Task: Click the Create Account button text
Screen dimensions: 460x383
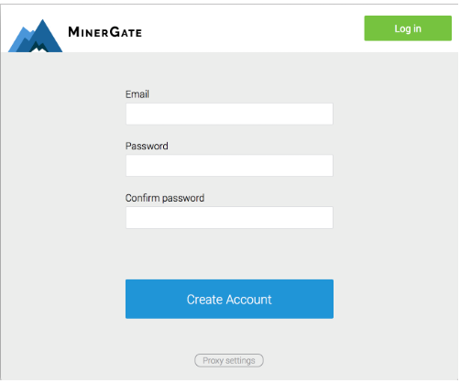Action: pyautogui.click(x=229, y=300)
